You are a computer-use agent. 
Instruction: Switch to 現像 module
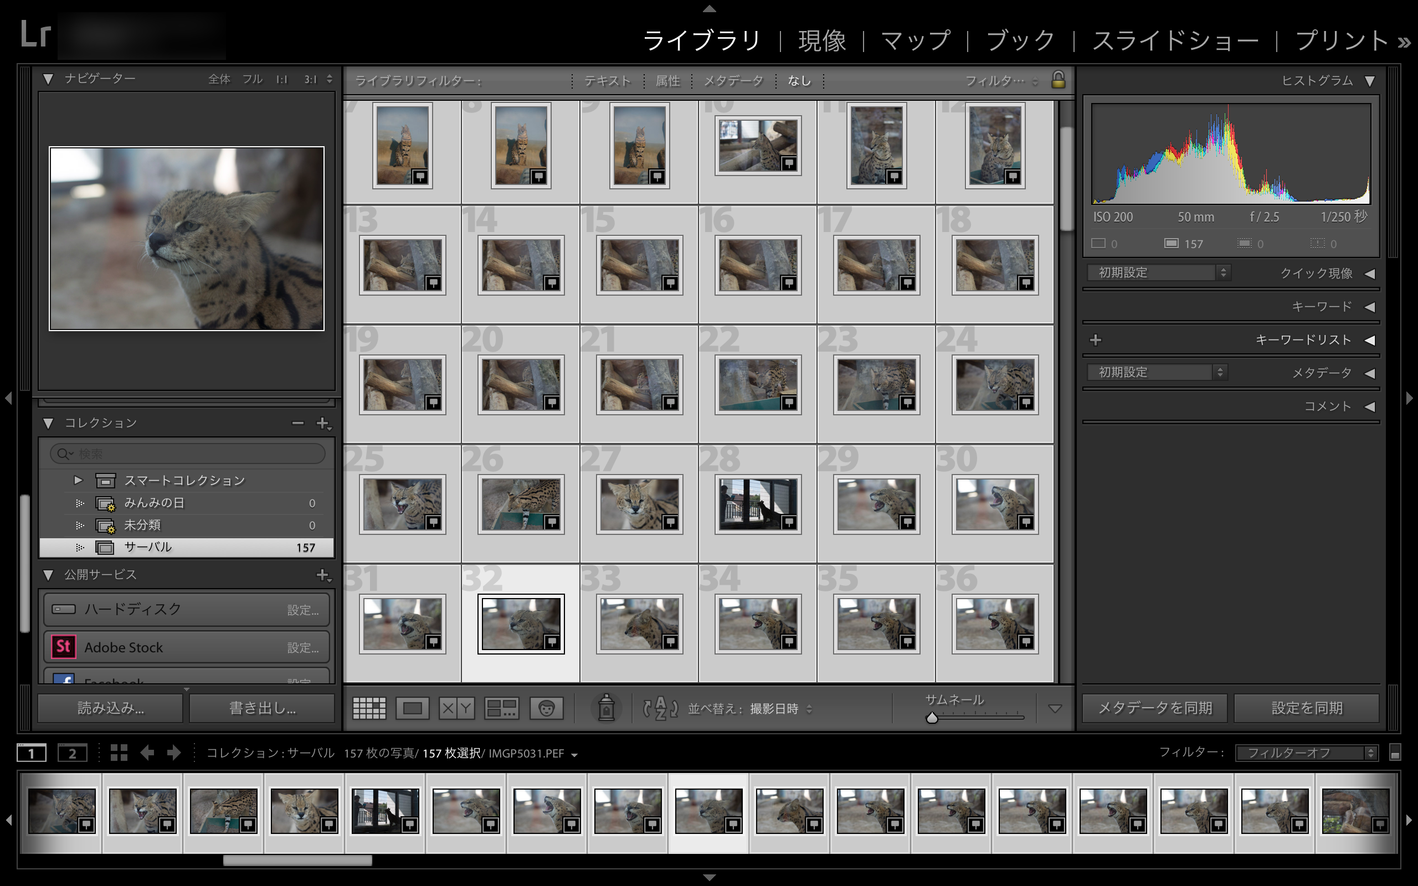[x=822, y=41]
